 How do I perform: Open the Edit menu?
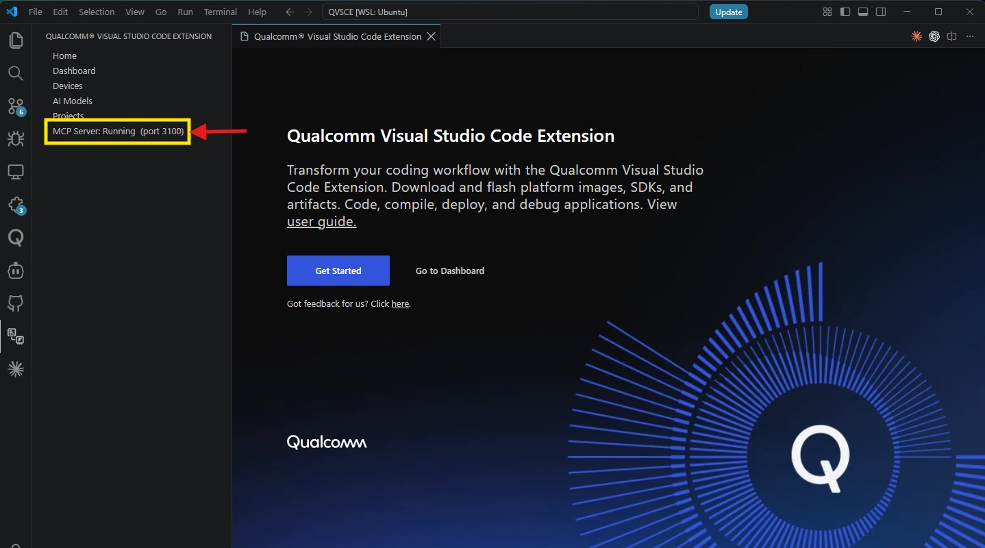(x=60, y=12)
